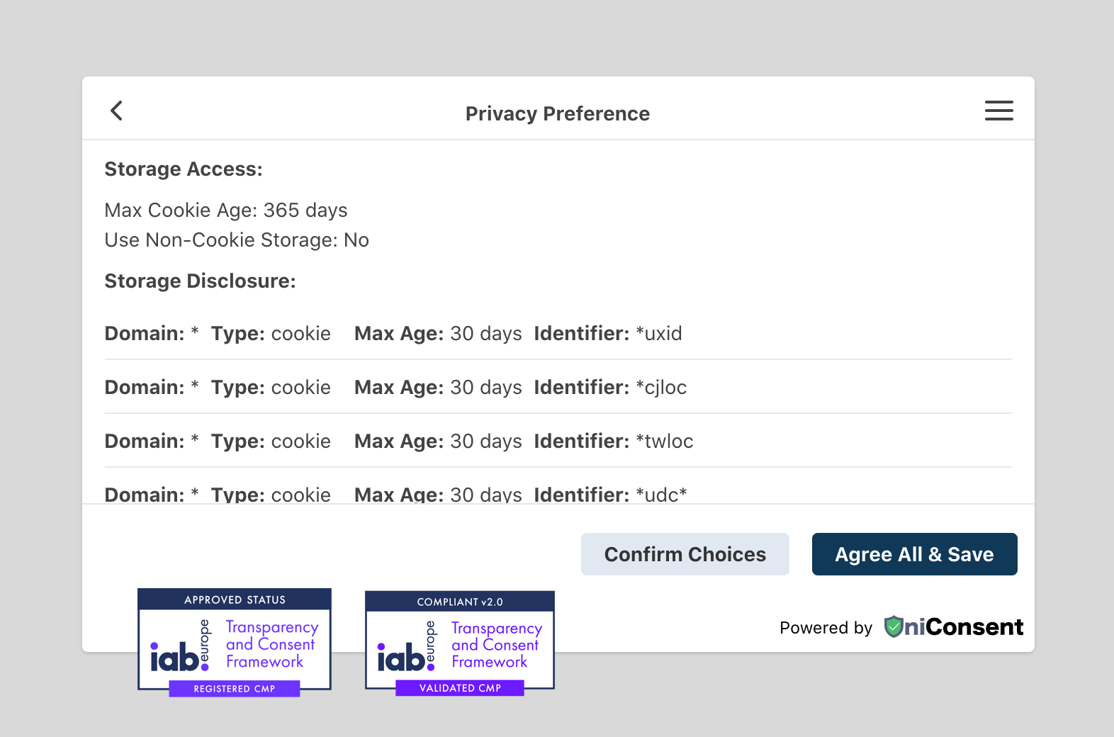Image resolution: width=1114 pixels, height=737 pixels.
Task: Click the *twloc identifier entry
Action: tap(664, 441)
